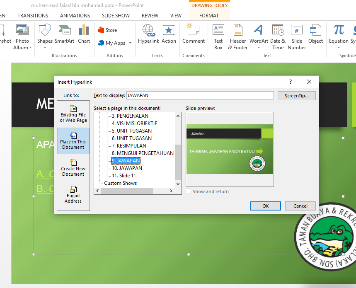Select slide 8. MENGUJI PENGETAHUAN
356x288 pixels.
(x=143, y=153)
